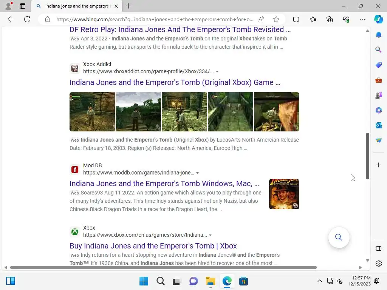The height and width of the screenshot is (290, 387).
Task: Open notifications bell in sidebar
Action: click(378, 35)
